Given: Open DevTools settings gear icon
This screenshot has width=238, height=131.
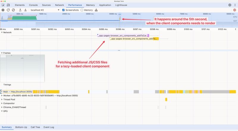Looking at the screenshot, I should coord(230,5).
